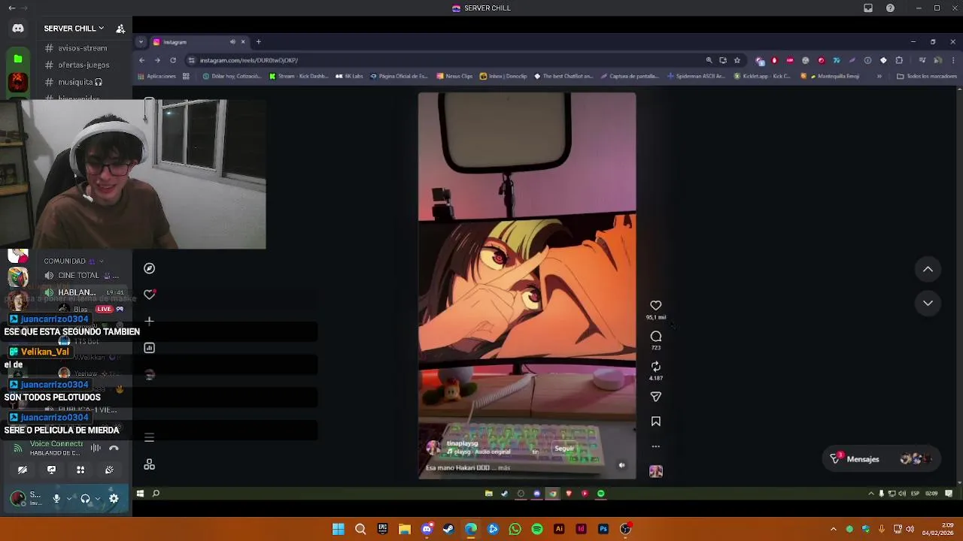Viewport: 963px width, 541px height.
Task: Disconnect from voice with the phone icon
Action: point(114,448)
